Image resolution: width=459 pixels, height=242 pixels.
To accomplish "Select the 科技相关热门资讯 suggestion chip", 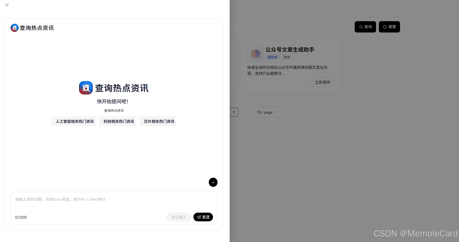I will pyautogui.click(x=118, y=121).
